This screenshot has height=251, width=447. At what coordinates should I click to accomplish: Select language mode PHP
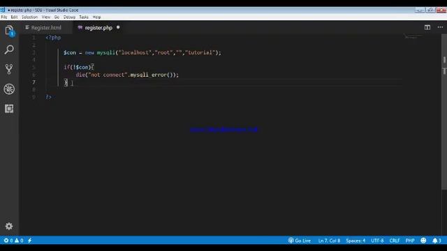point(410,241)
